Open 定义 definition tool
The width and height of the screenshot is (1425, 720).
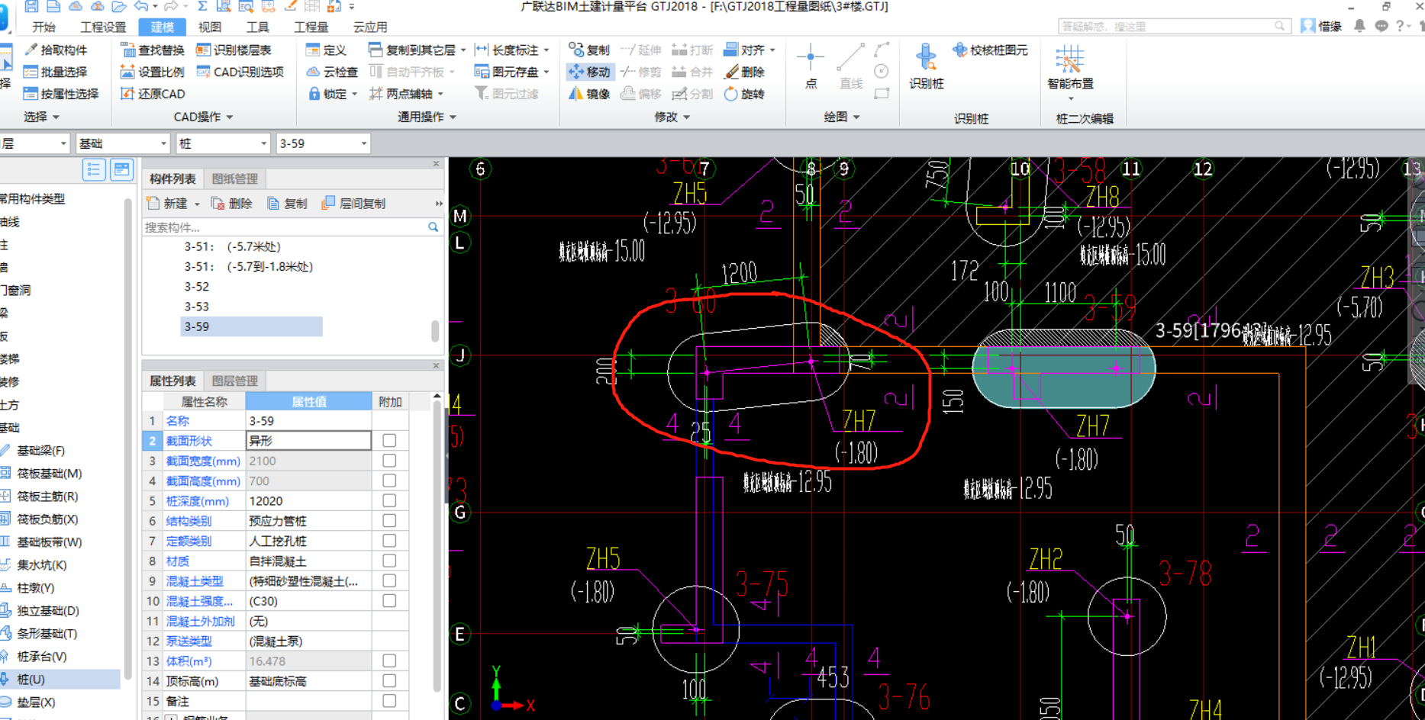(326, 50)
